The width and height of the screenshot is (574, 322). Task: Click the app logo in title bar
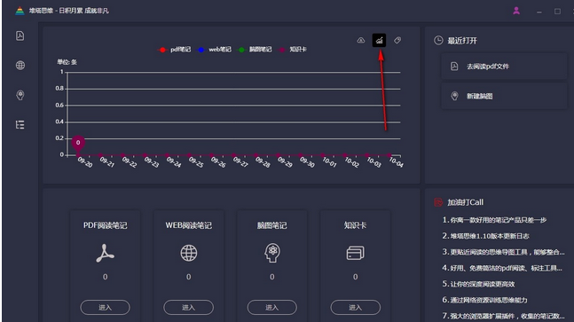[20, 11]
